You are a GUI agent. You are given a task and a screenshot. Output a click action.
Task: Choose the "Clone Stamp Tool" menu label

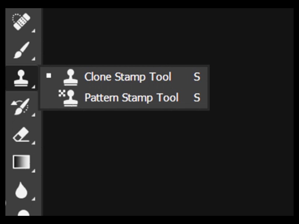128,77
